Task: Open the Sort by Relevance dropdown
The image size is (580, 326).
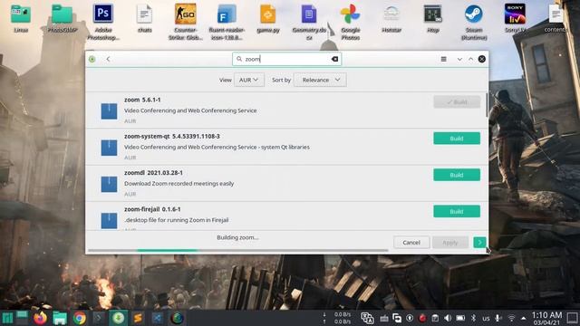Action: pos(320,80)
